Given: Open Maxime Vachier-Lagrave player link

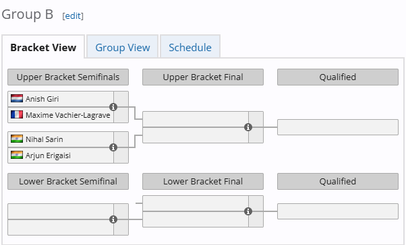Looking at the screenshot, I should 68,115.
